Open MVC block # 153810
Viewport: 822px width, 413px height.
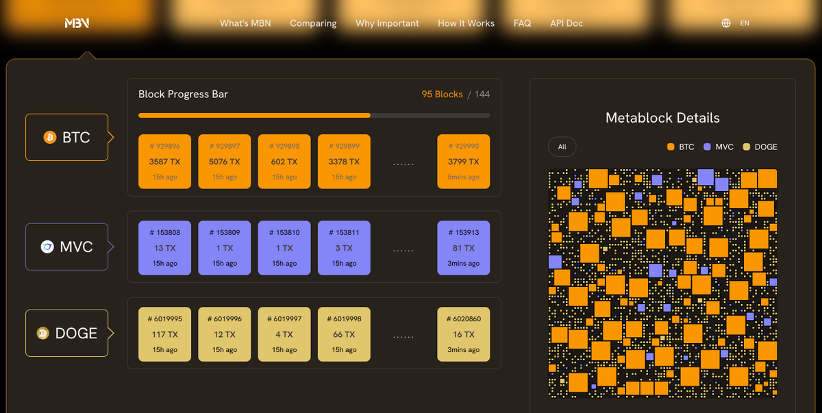point(284,247)
